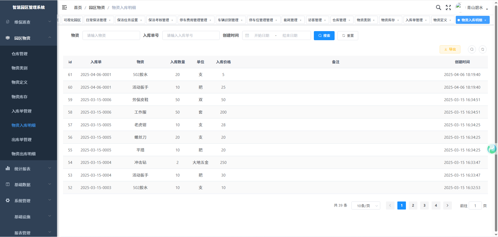This screenshot has width=498, height=237.
Task: Switch to the 入库单管理 tab
Action: pos(414,20)
